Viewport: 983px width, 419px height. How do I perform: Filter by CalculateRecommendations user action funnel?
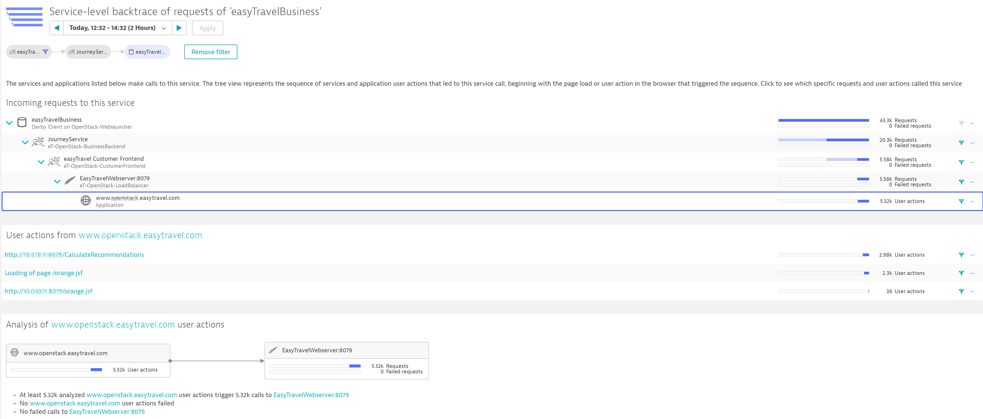click(961, 255)
